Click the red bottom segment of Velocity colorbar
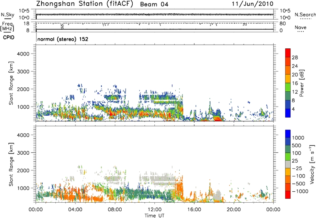 point(288,195)
